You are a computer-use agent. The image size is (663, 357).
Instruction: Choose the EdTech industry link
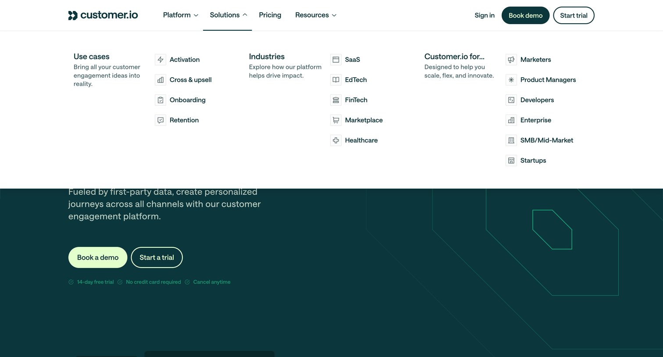(356, 80)
